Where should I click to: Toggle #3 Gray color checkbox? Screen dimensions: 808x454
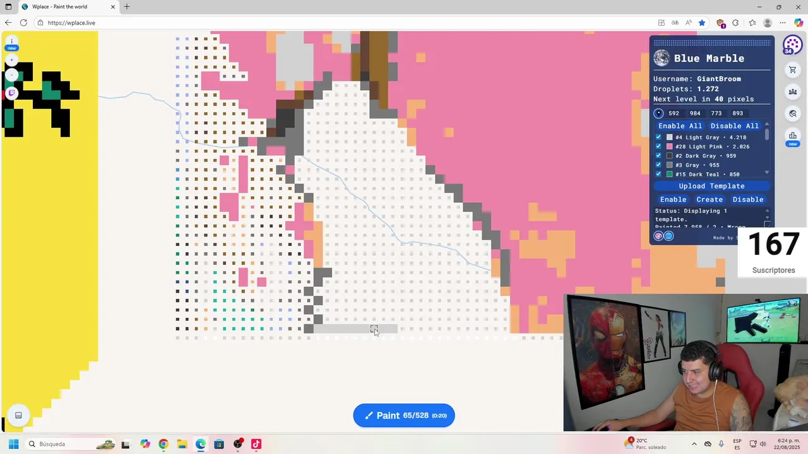tap(658, 165)
